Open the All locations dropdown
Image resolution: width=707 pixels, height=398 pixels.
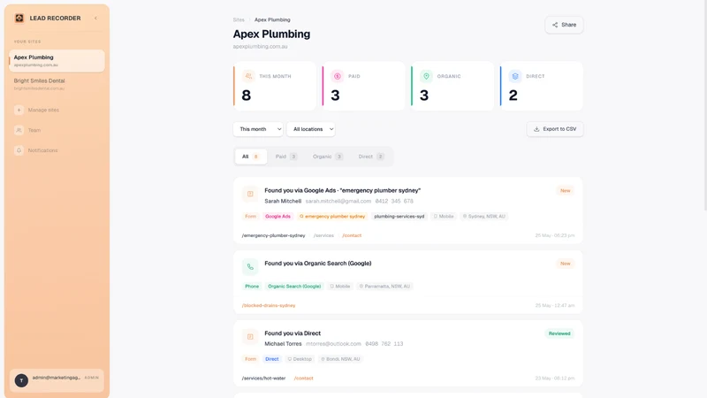[311, 129]
